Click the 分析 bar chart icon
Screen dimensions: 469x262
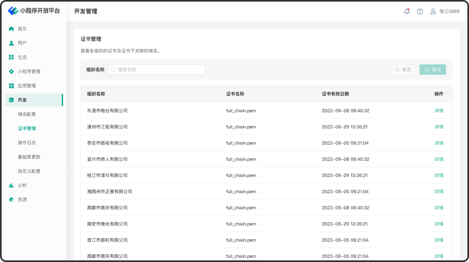[x=11, y=185]
